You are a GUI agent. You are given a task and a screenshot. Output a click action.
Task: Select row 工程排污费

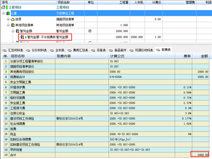pos(106,108)
